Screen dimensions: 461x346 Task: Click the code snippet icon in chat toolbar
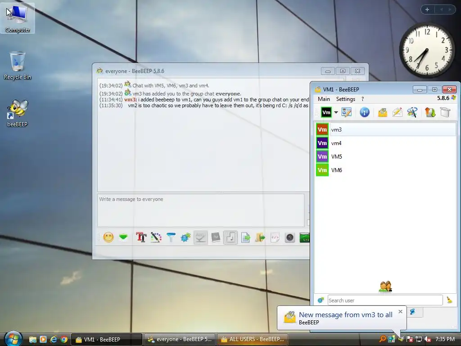point(275,237)
